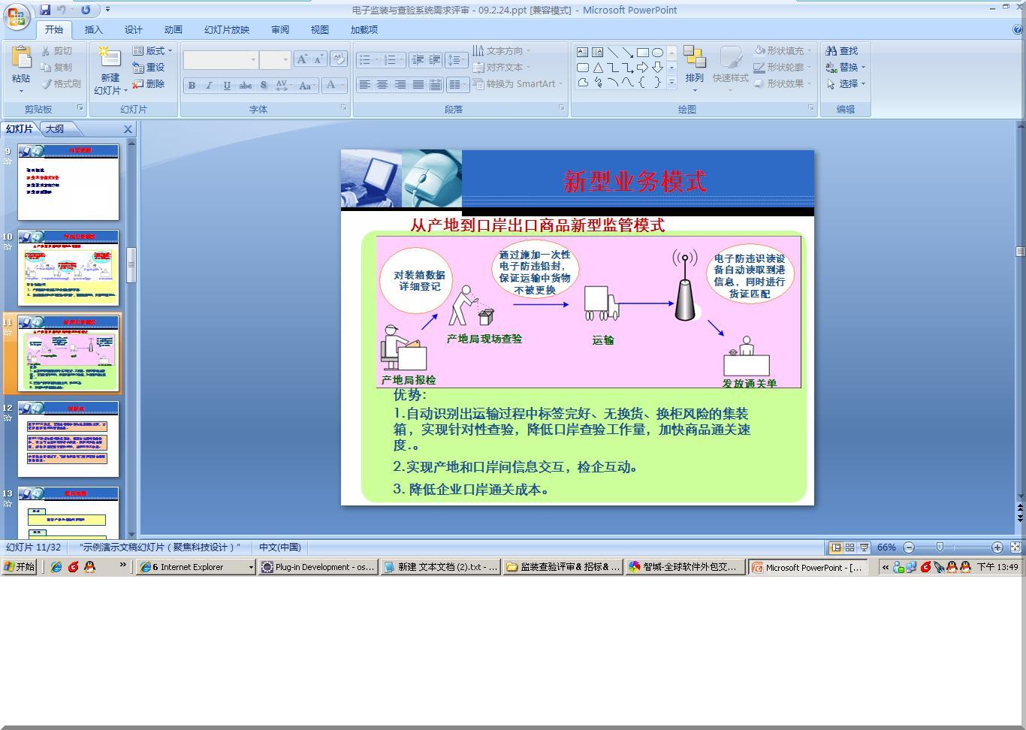1026x730 pixels.
Task: Click fit slide to window icon
Action: 1015,547
